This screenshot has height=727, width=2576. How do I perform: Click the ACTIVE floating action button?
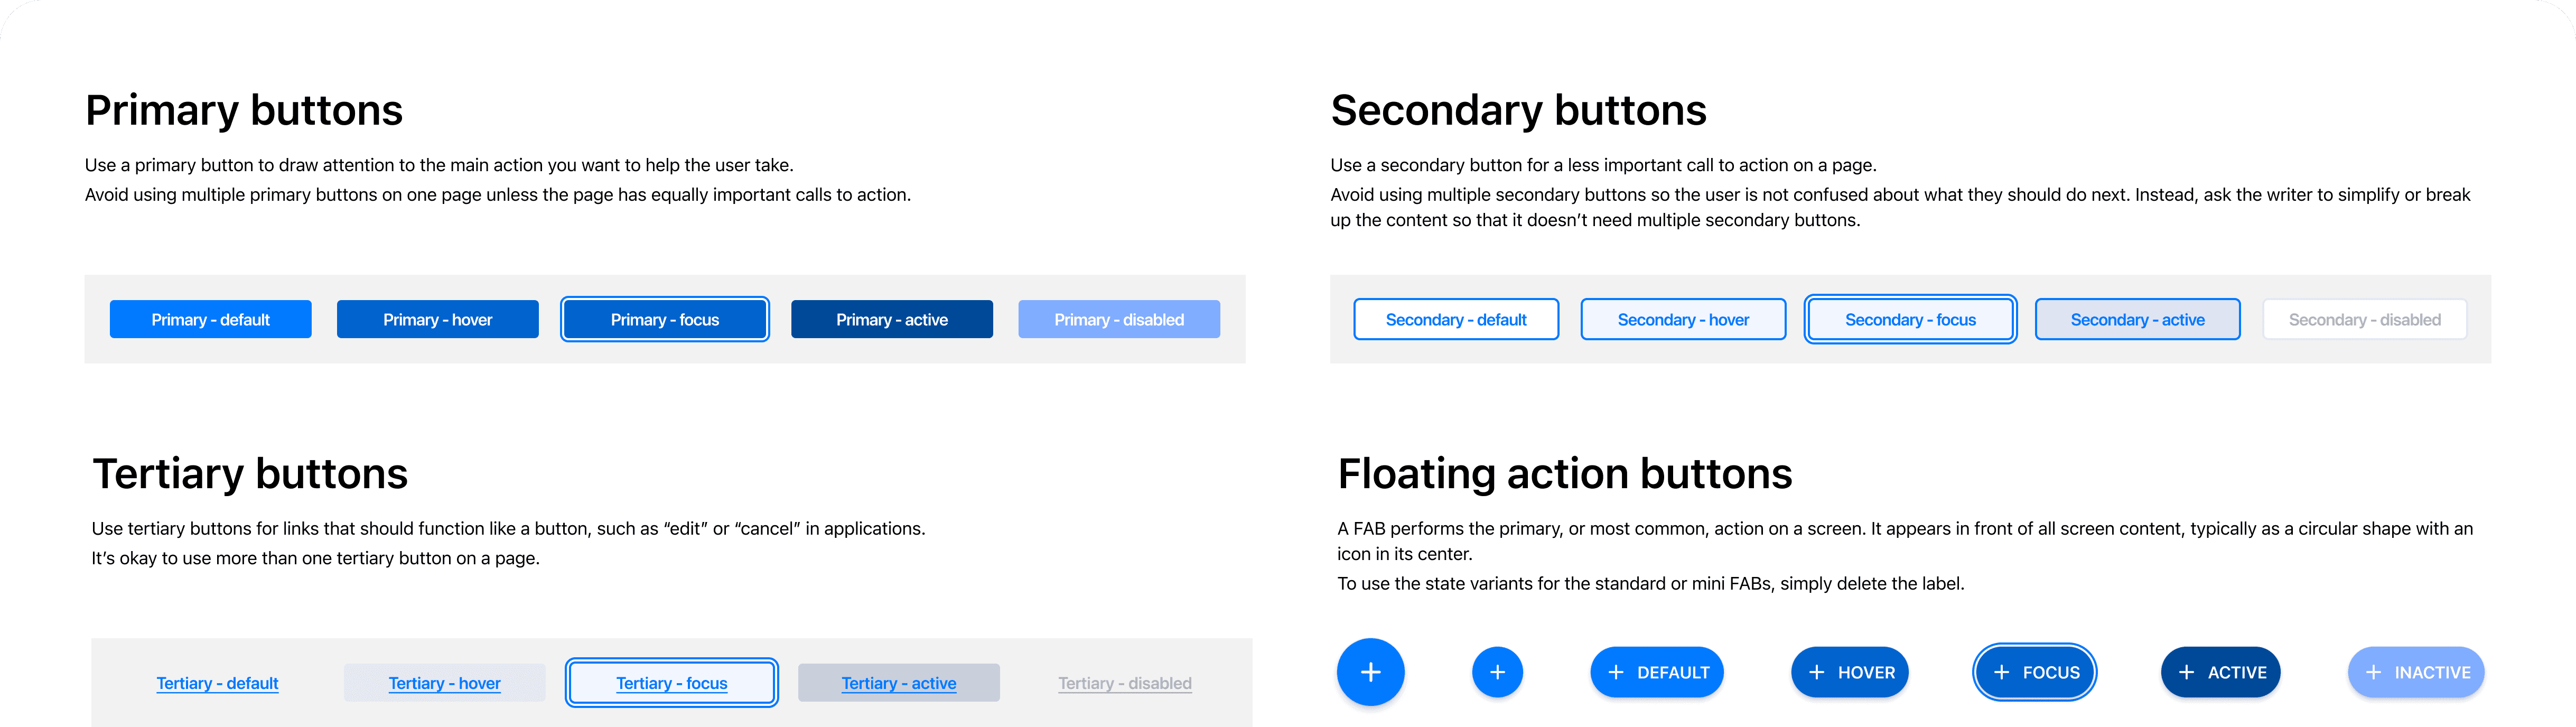coord(2221,672)
